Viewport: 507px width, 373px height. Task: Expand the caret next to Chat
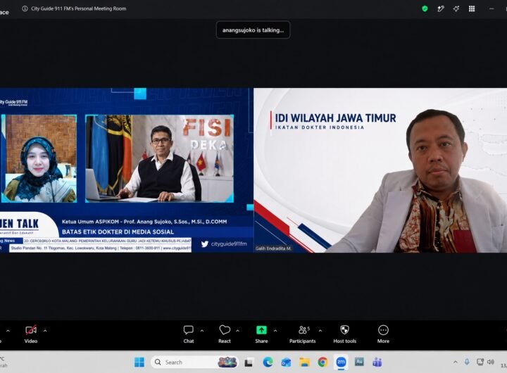[x=202, y=331]
